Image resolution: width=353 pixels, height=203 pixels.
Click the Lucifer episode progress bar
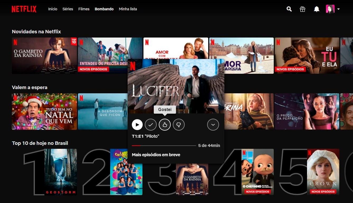click(x=164, y=146)
